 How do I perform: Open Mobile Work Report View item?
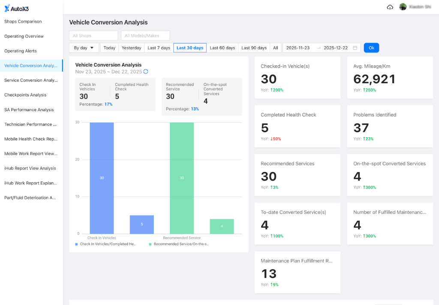coord(31,154)
